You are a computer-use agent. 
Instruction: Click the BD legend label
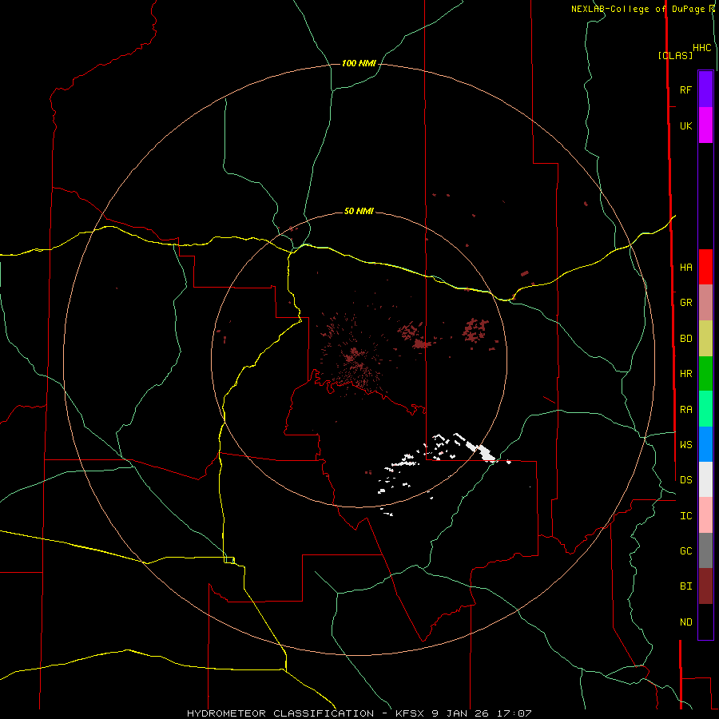pos(685,339)
